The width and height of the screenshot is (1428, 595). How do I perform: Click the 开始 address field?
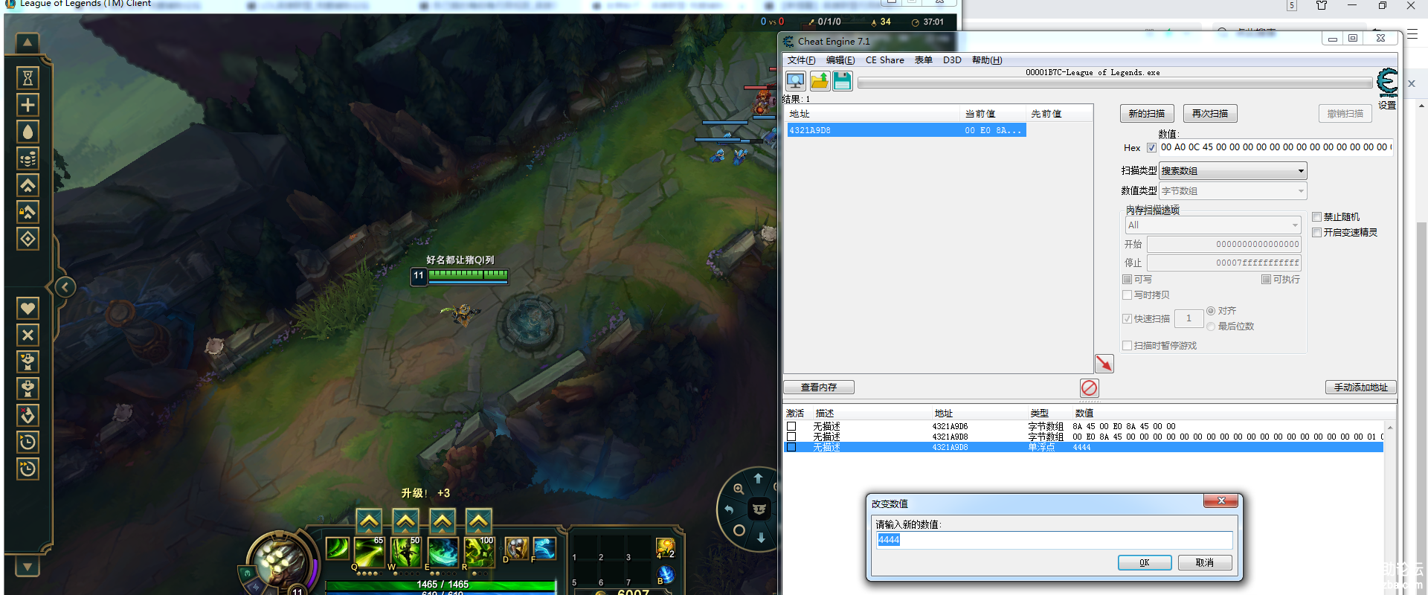tap(1224, 244)
